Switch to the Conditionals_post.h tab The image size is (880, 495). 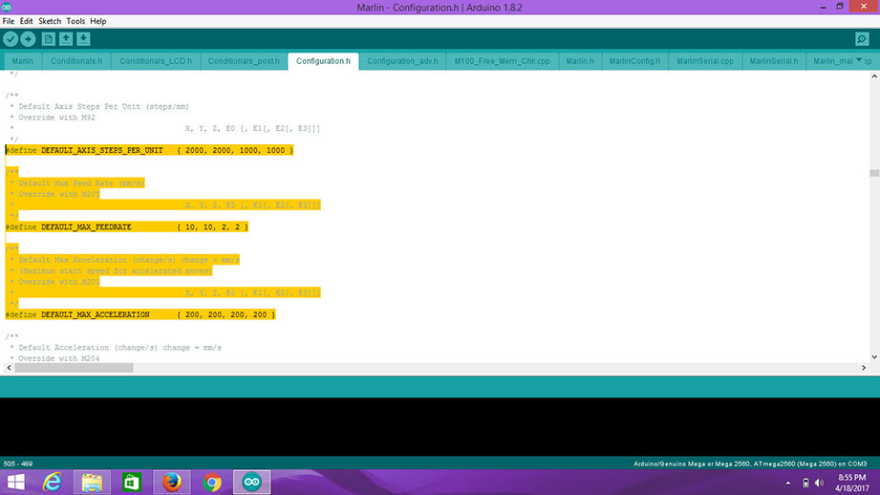(244, 61)
